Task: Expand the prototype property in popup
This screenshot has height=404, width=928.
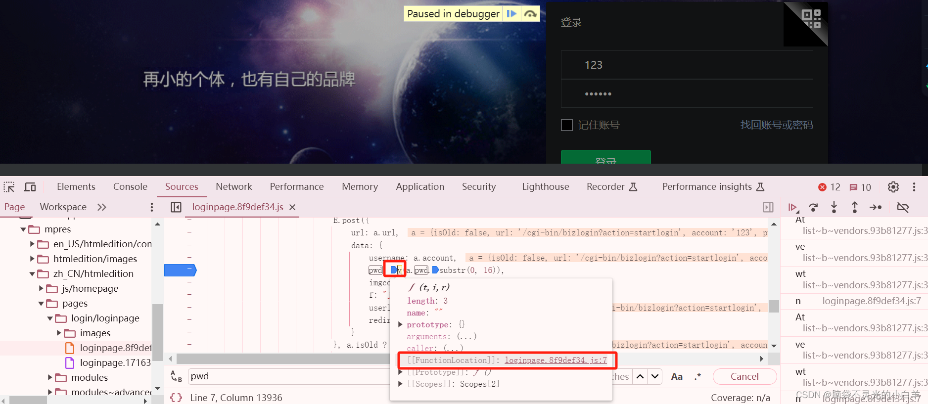Action: [x=400, y=325]
